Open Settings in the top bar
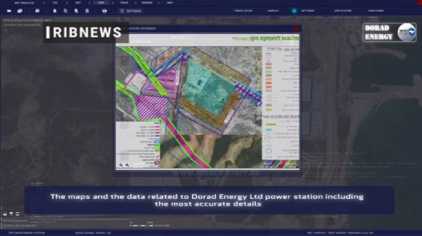The width and height of the screenshot is (422, 236). coord(307,11)
